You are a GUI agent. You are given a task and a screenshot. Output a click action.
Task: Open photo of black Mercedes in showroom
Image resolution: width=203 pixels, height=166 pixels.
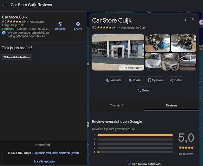(x=183, y=43)
